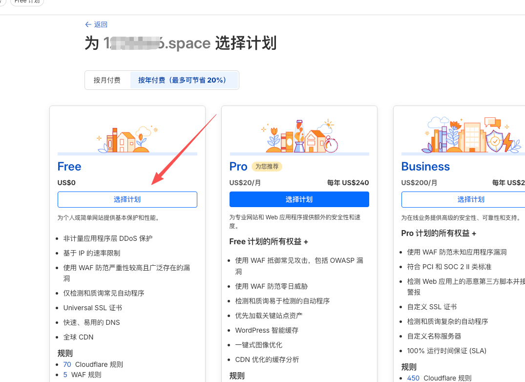Switch billing to 按月付费
Image resolution: width=525 pixels, height=382 pixels.
(x=107, y=80)
